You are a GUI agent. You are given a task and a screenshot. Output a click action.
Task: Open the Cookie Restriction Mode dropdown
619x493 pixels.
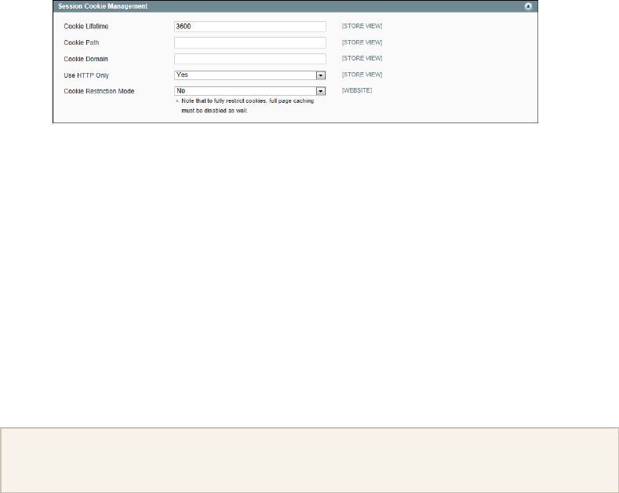[250, 91]
